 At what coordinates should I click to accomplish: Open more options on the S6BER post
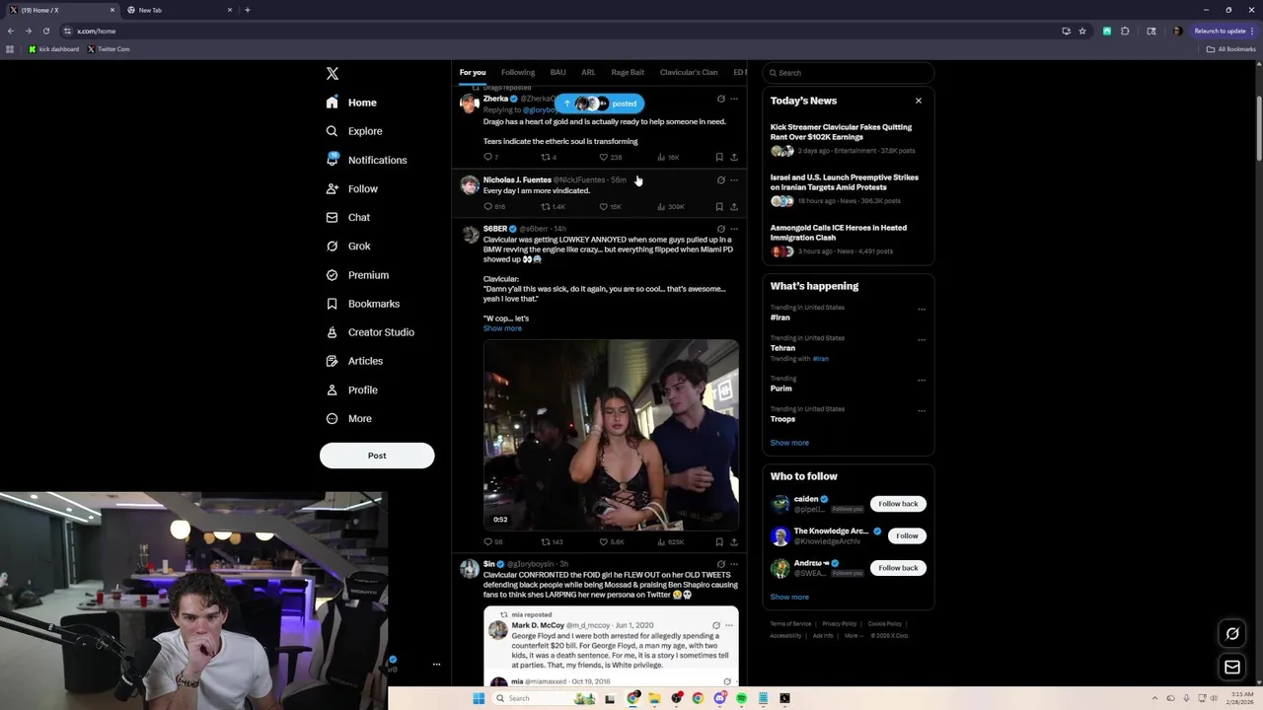click(733, 229)
